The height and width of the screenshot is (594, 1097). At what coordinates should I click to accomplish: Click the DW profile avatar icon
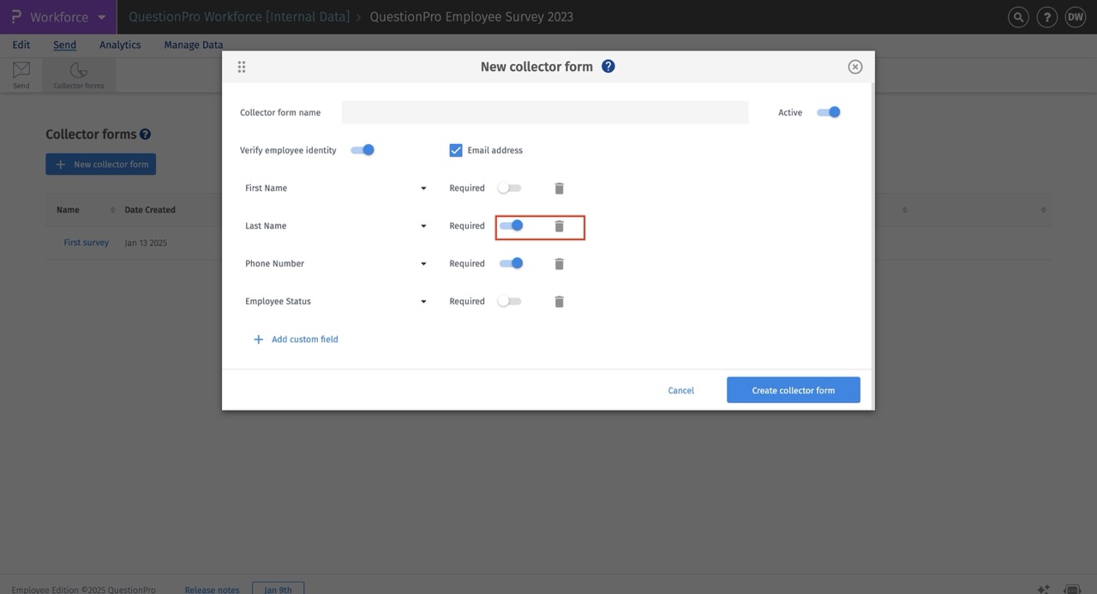pos(1075,16)
